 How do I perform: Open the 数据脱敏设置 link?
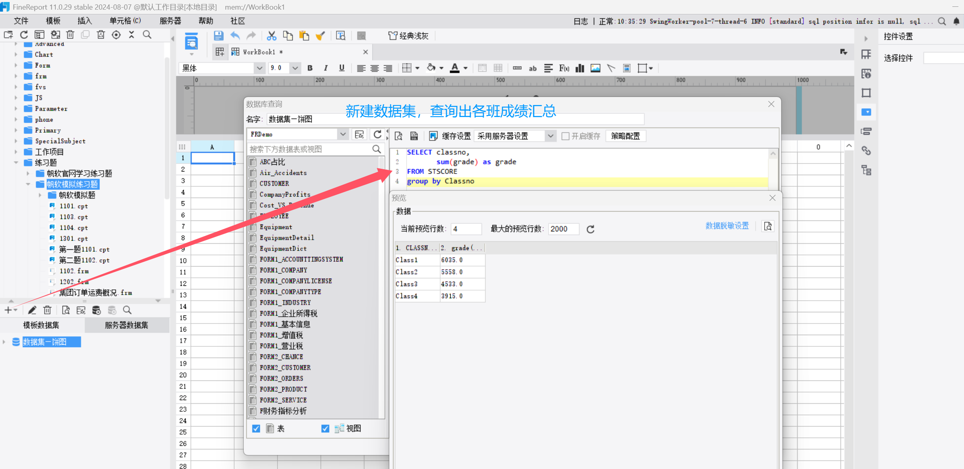coord(727,226)
